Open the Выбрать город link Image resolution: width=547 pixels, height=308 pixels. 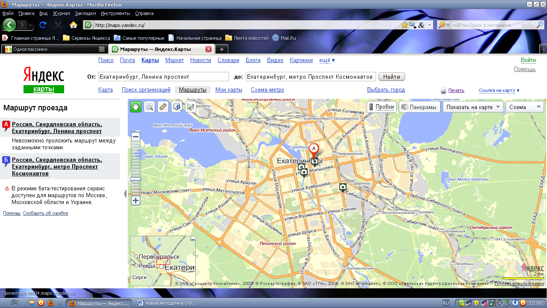pyautogui.click(x=386, y=90)
